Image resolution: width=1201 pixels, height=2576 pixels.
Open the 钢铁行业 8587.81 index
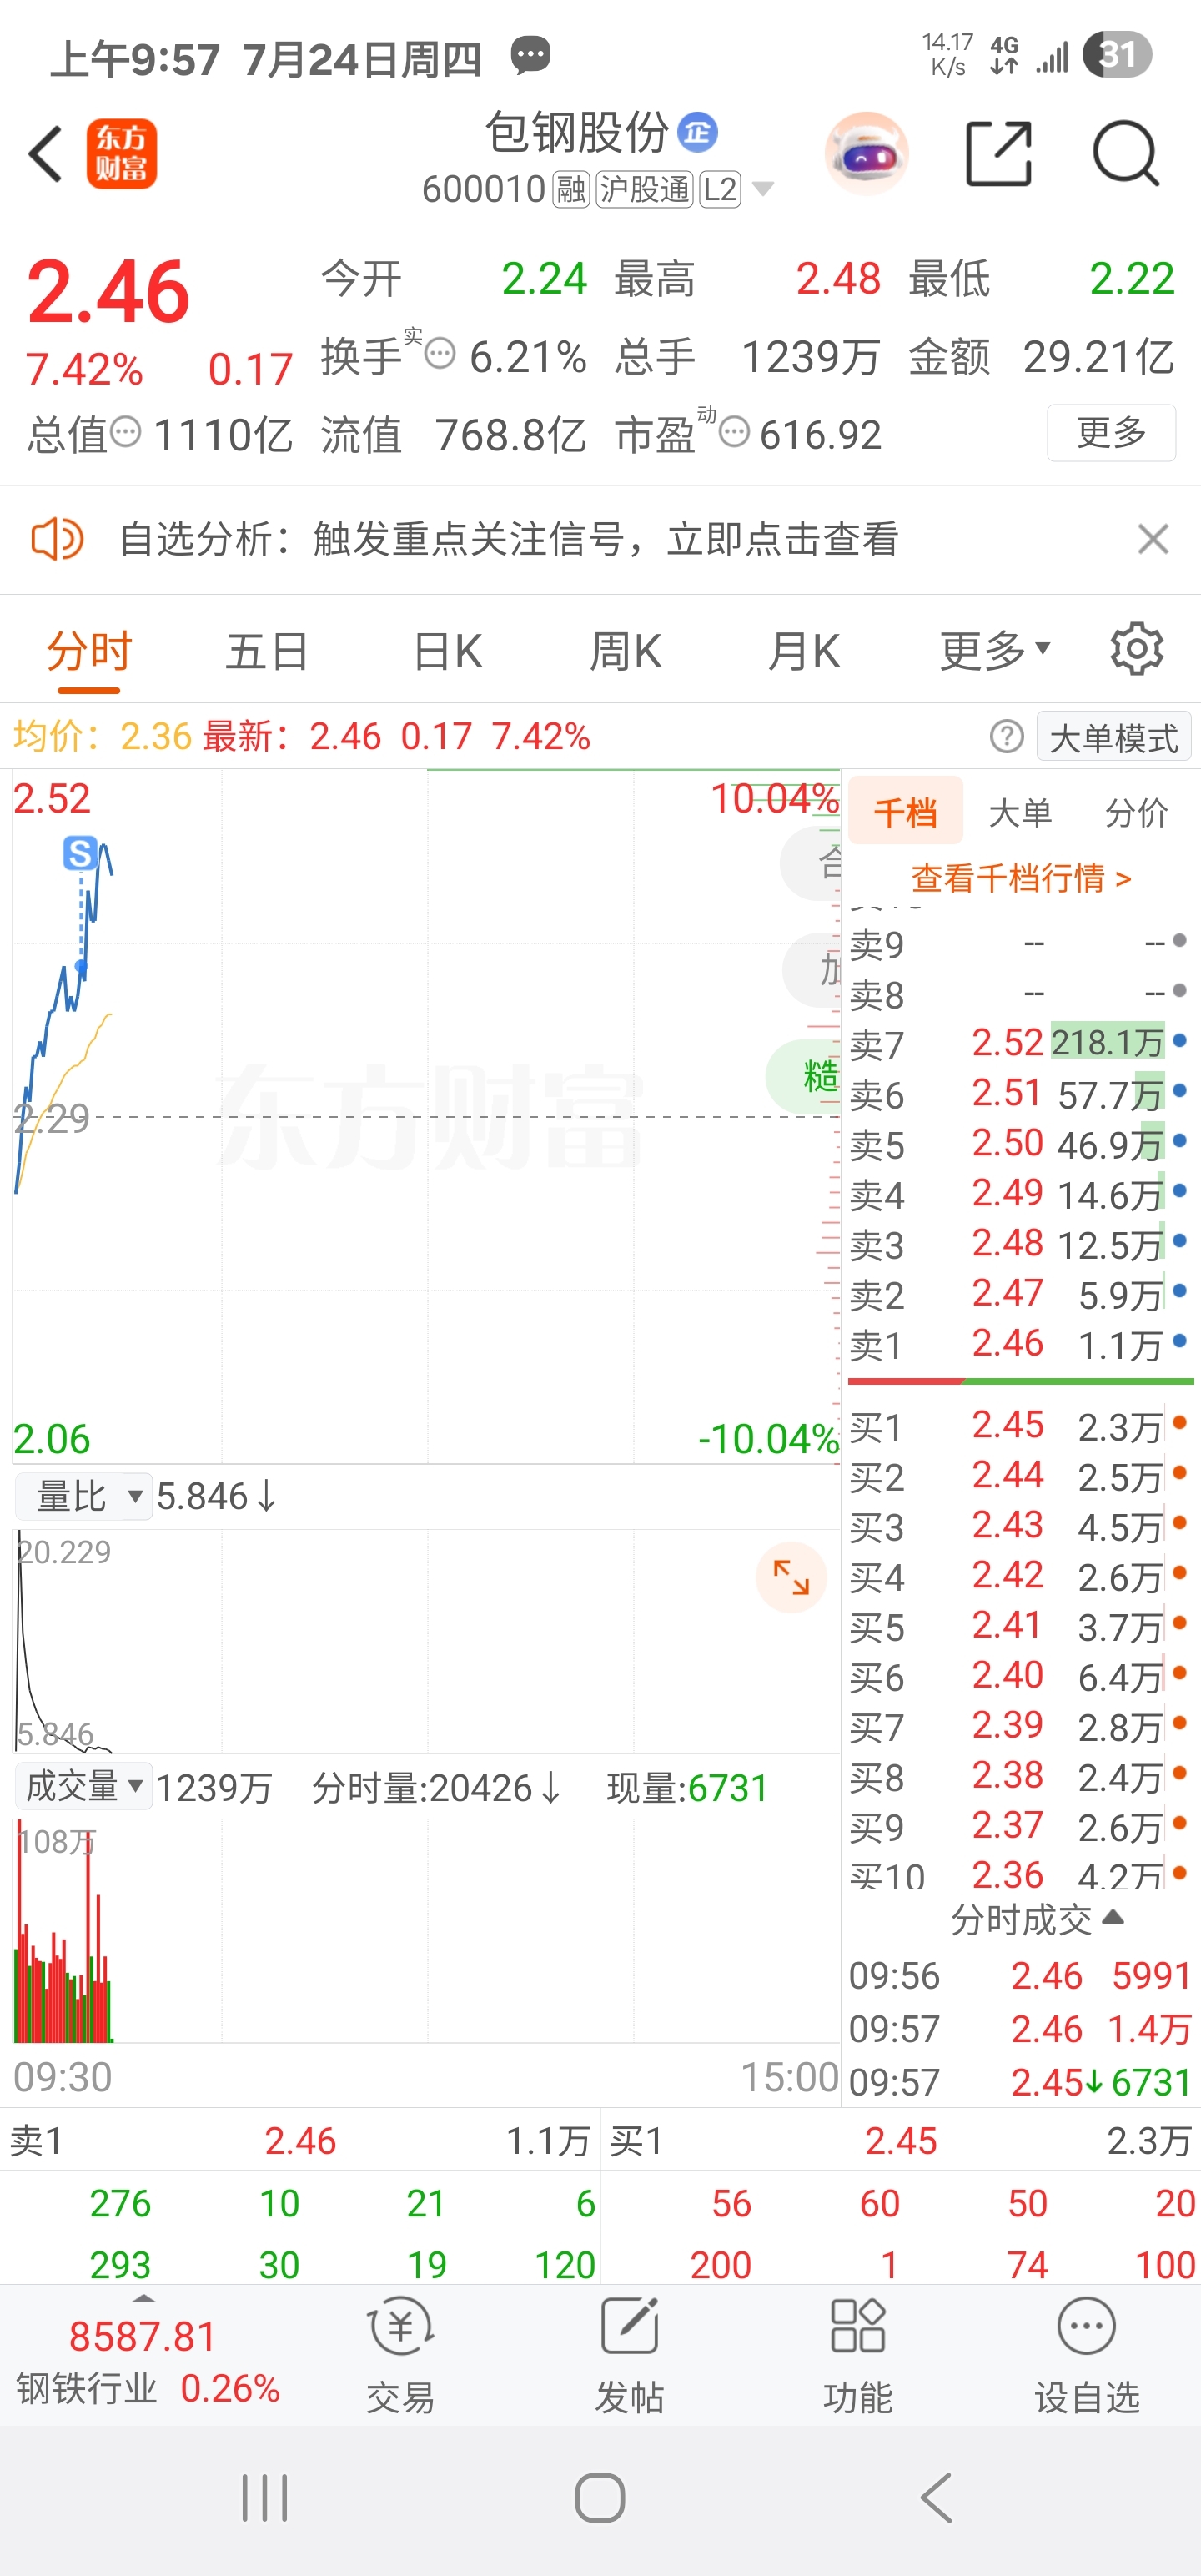(x=144, y=2362)
